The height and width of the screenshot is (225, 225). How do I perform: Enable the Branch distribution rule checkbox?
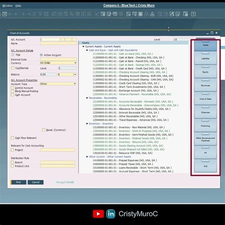pyautogui.click(x=13, y=162)
